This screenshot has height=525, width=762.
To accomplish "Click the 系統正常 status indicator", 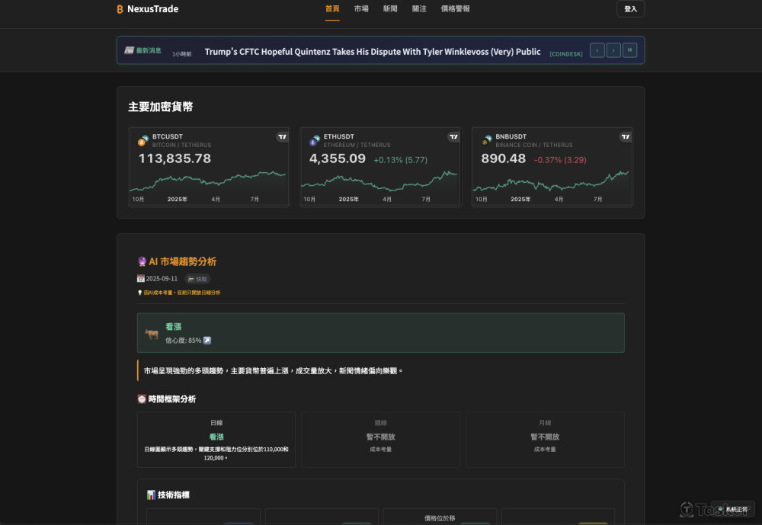I will point(732,509).
